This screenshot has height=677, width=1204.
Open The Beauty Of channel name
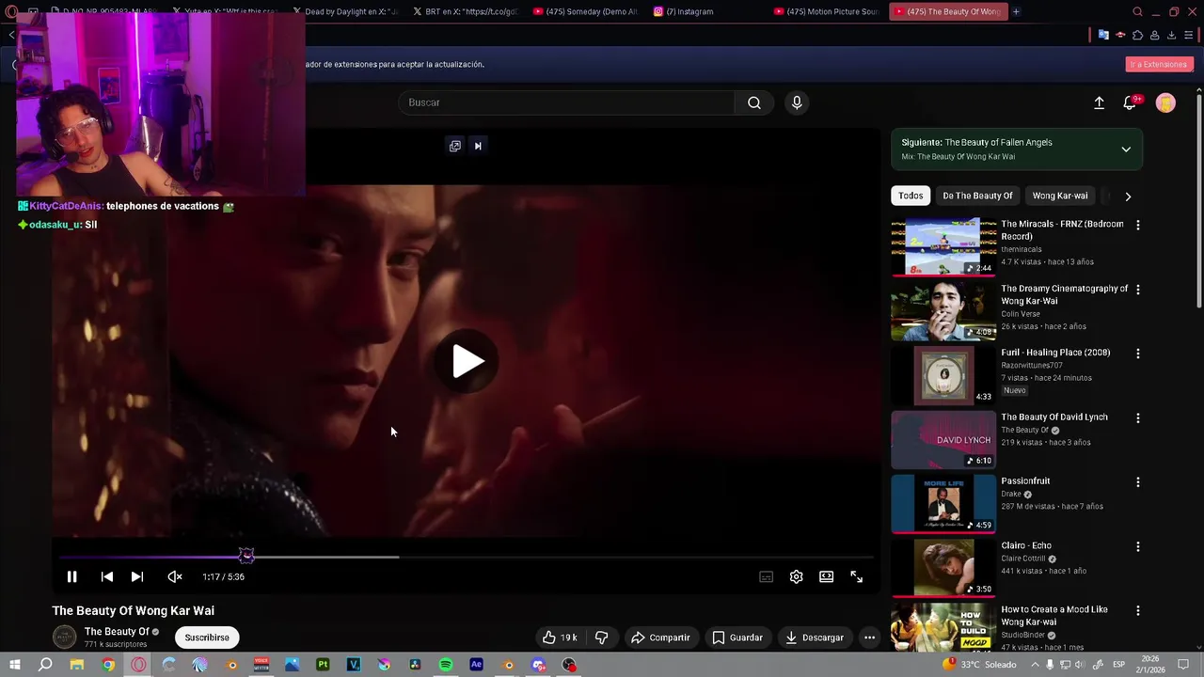pos(117,632)
